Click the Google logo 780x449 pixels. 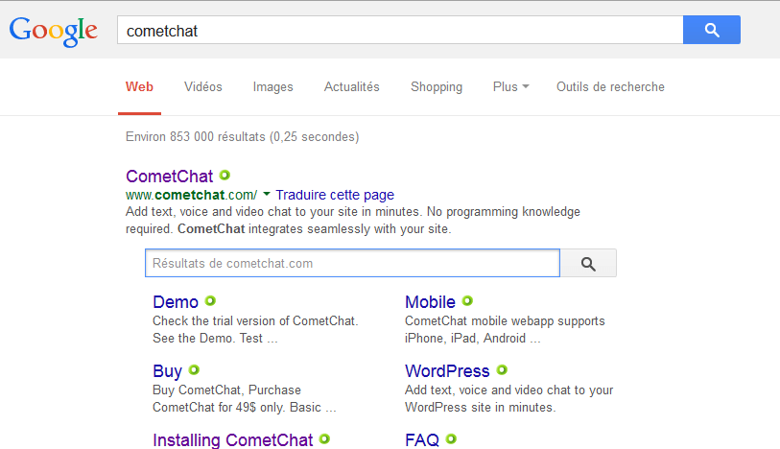point(54,30)
